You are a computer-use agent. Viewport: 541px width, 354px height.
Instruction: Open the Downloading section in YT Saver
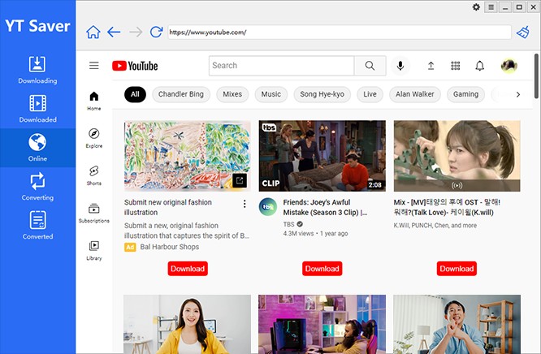click(37, 70)
